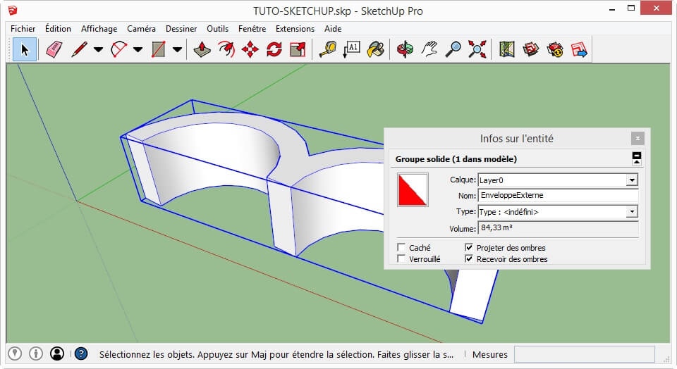Open the Instructor help question icon

81,354
